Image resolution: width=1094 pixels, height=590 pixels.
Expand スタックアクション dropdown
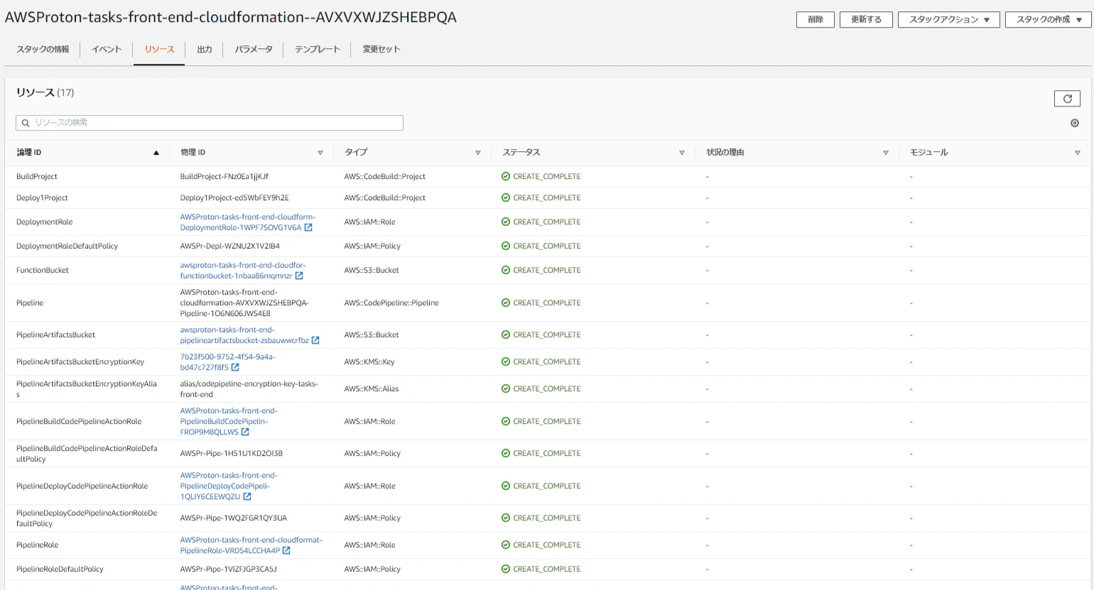pyautogui.click(x=949, y=20)
